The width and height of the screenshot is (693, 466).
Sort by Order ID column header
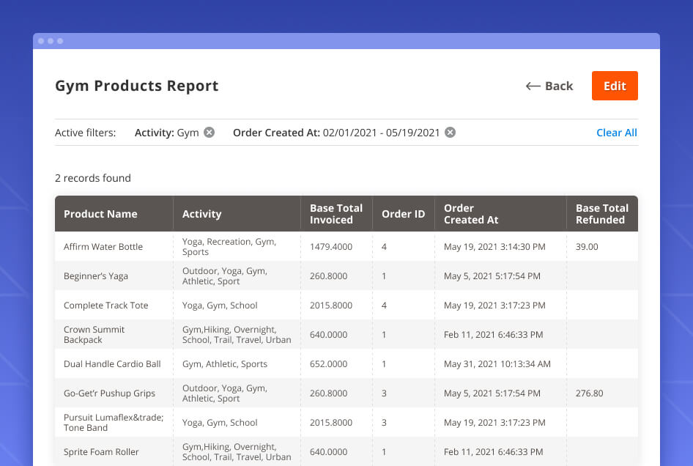(x=403, y=214)
